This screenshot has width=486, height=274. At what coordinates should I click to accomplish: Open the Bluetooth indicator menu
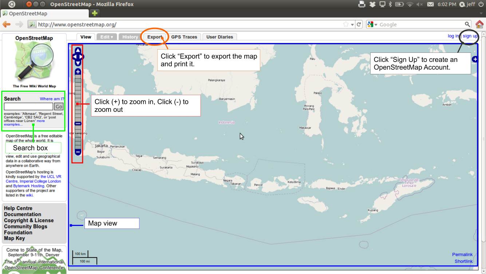click(390, 4)
